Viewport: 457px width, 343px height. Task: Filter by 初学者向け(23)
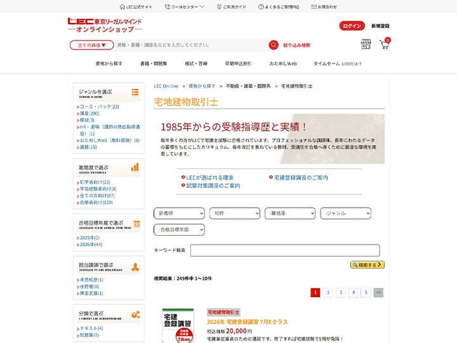click(x=95, y=182)
